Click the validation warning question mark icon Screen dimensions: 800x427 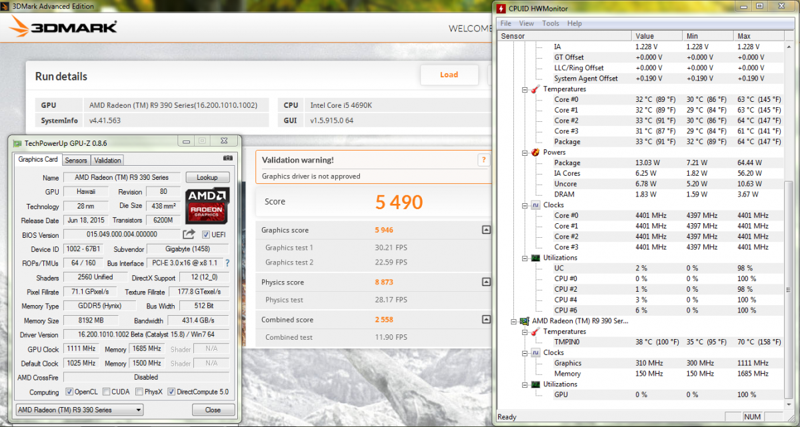coord(484,161)
